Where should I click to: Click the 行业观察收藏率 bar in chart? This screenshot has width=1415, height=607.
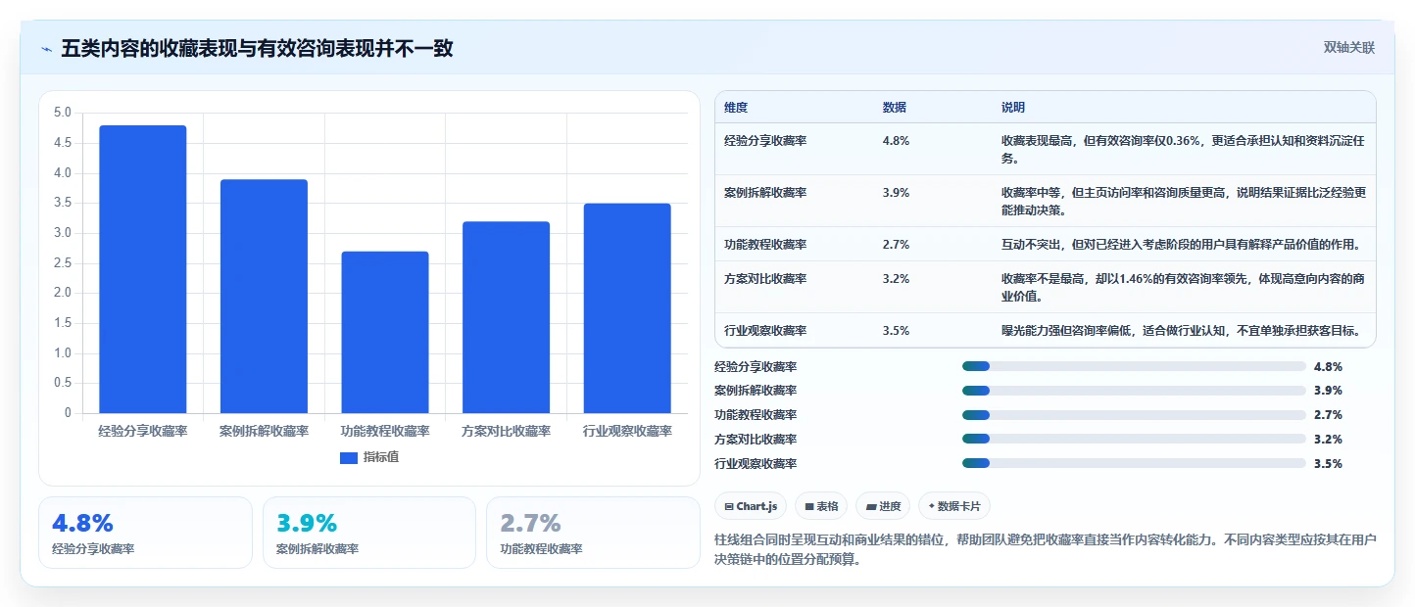(x=627, y=308)
